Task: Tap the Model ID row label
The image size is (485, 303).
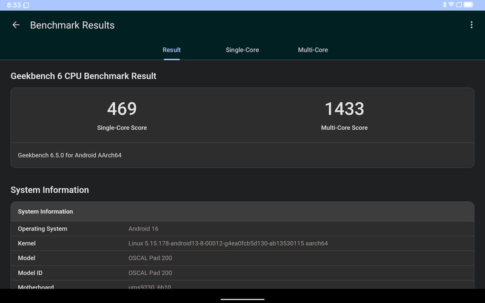Action: tap(30, 273)
